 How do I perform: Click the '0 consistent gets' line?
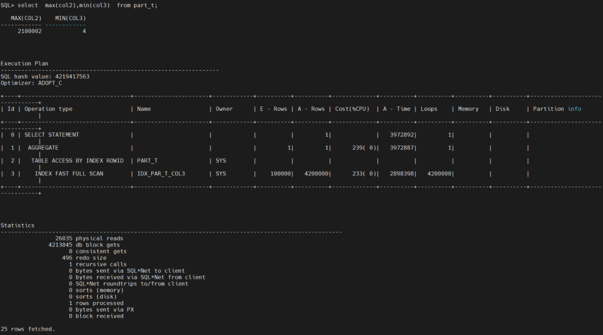pos(98,251)
